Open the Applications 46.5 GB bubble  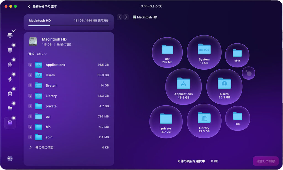click(184, 87)
